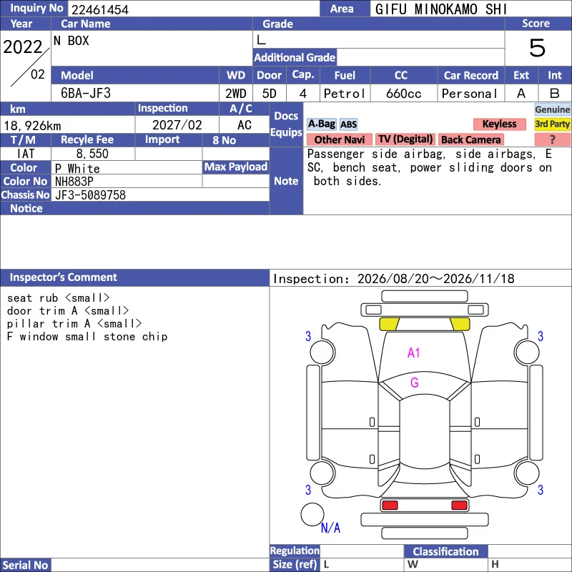Select the Other Navi tag
Image resolution: width=572 pixels, height=572 pixels.
339,139
